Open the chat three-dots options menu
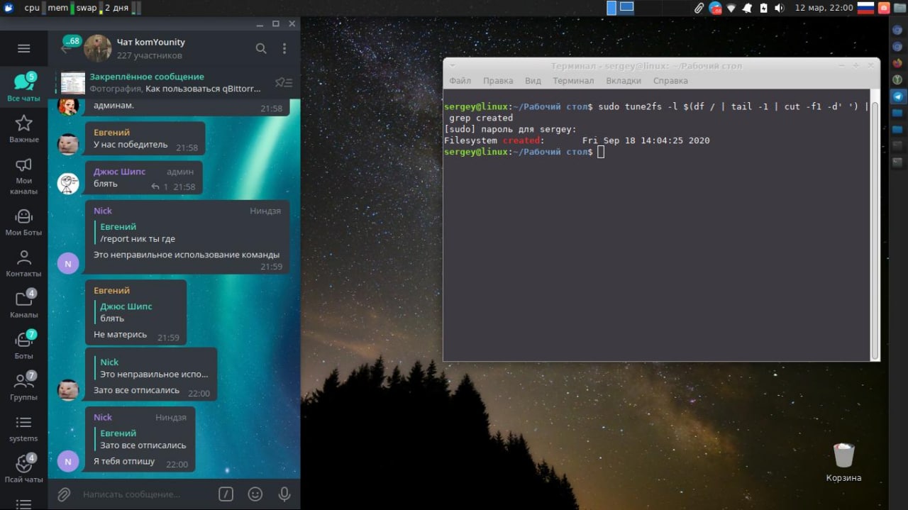Viewport: 908px width, 510px height. pos(284,48)
